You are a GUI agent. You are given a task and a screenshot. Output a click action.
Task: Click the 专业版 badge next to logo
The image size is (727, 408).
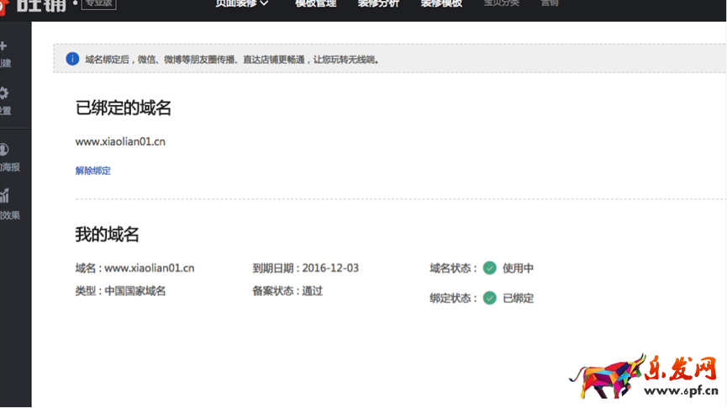click(x=98, y=3)
